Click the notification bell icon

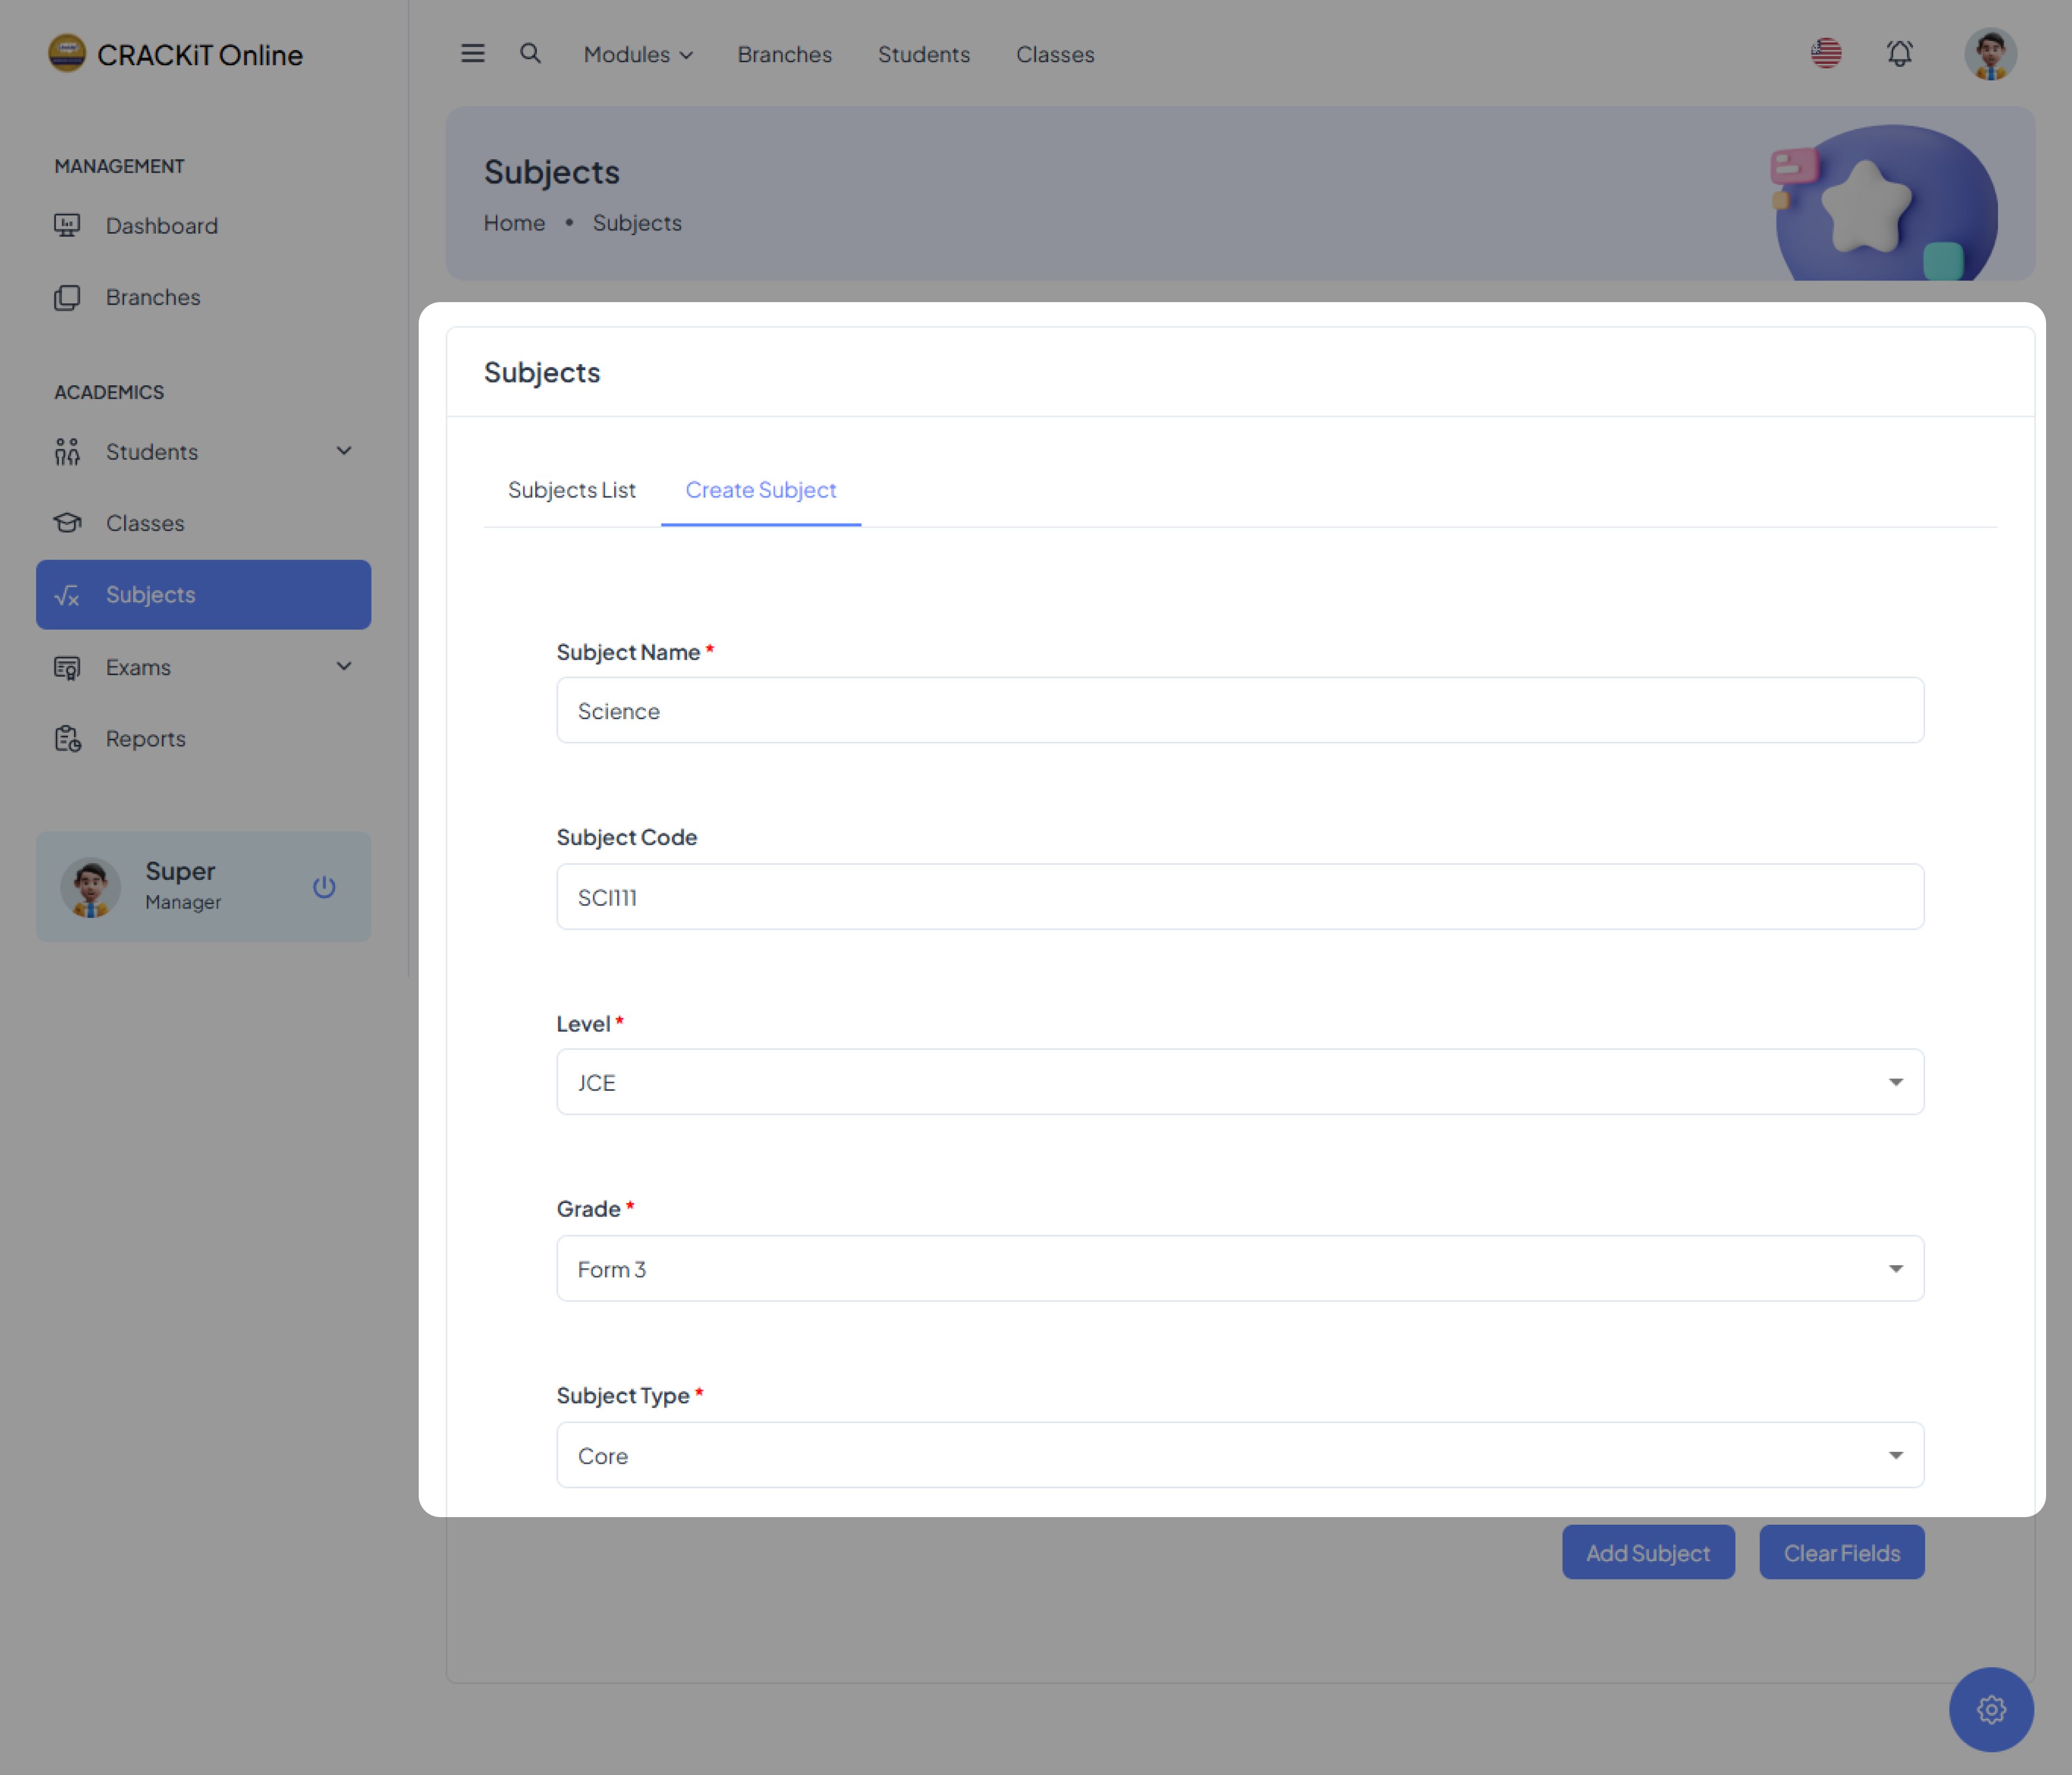click(x=1899, y=54)
